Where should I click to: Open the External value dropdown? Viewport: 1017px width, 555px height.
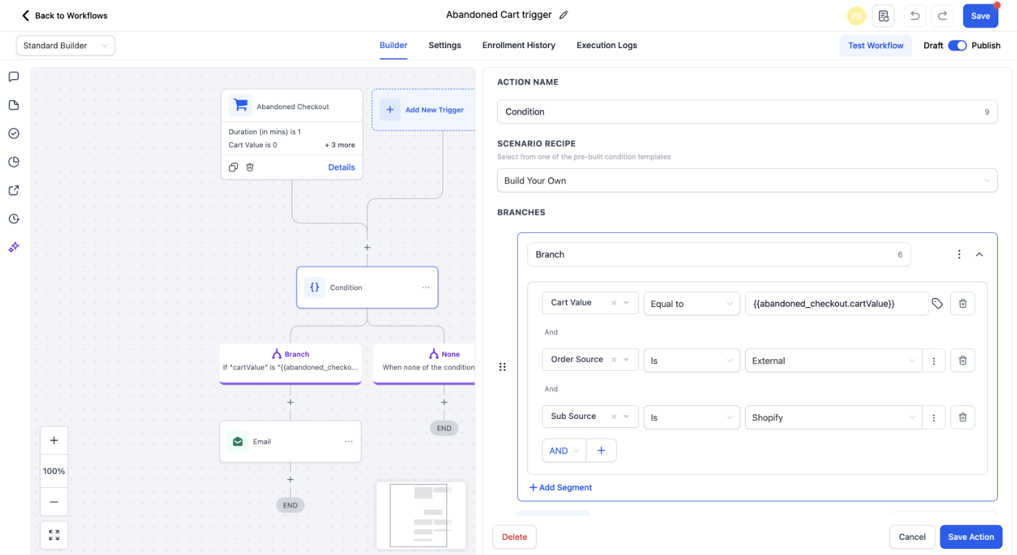coord(834,361)
